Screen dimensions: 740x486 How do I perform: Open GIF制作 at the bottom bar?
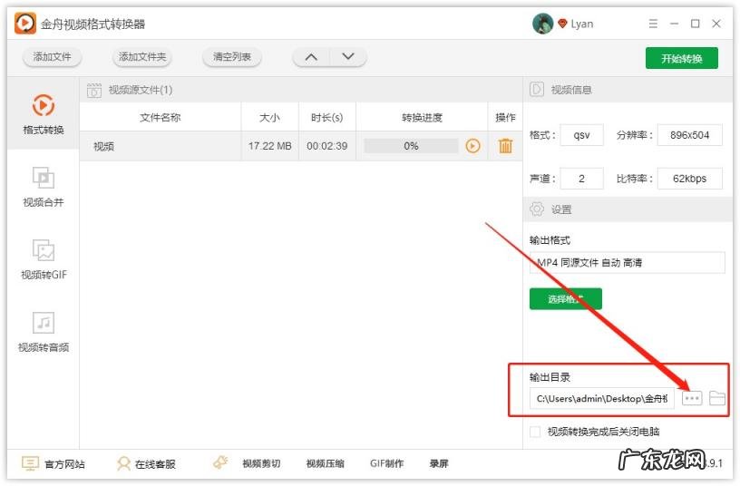tap(386, 464)
